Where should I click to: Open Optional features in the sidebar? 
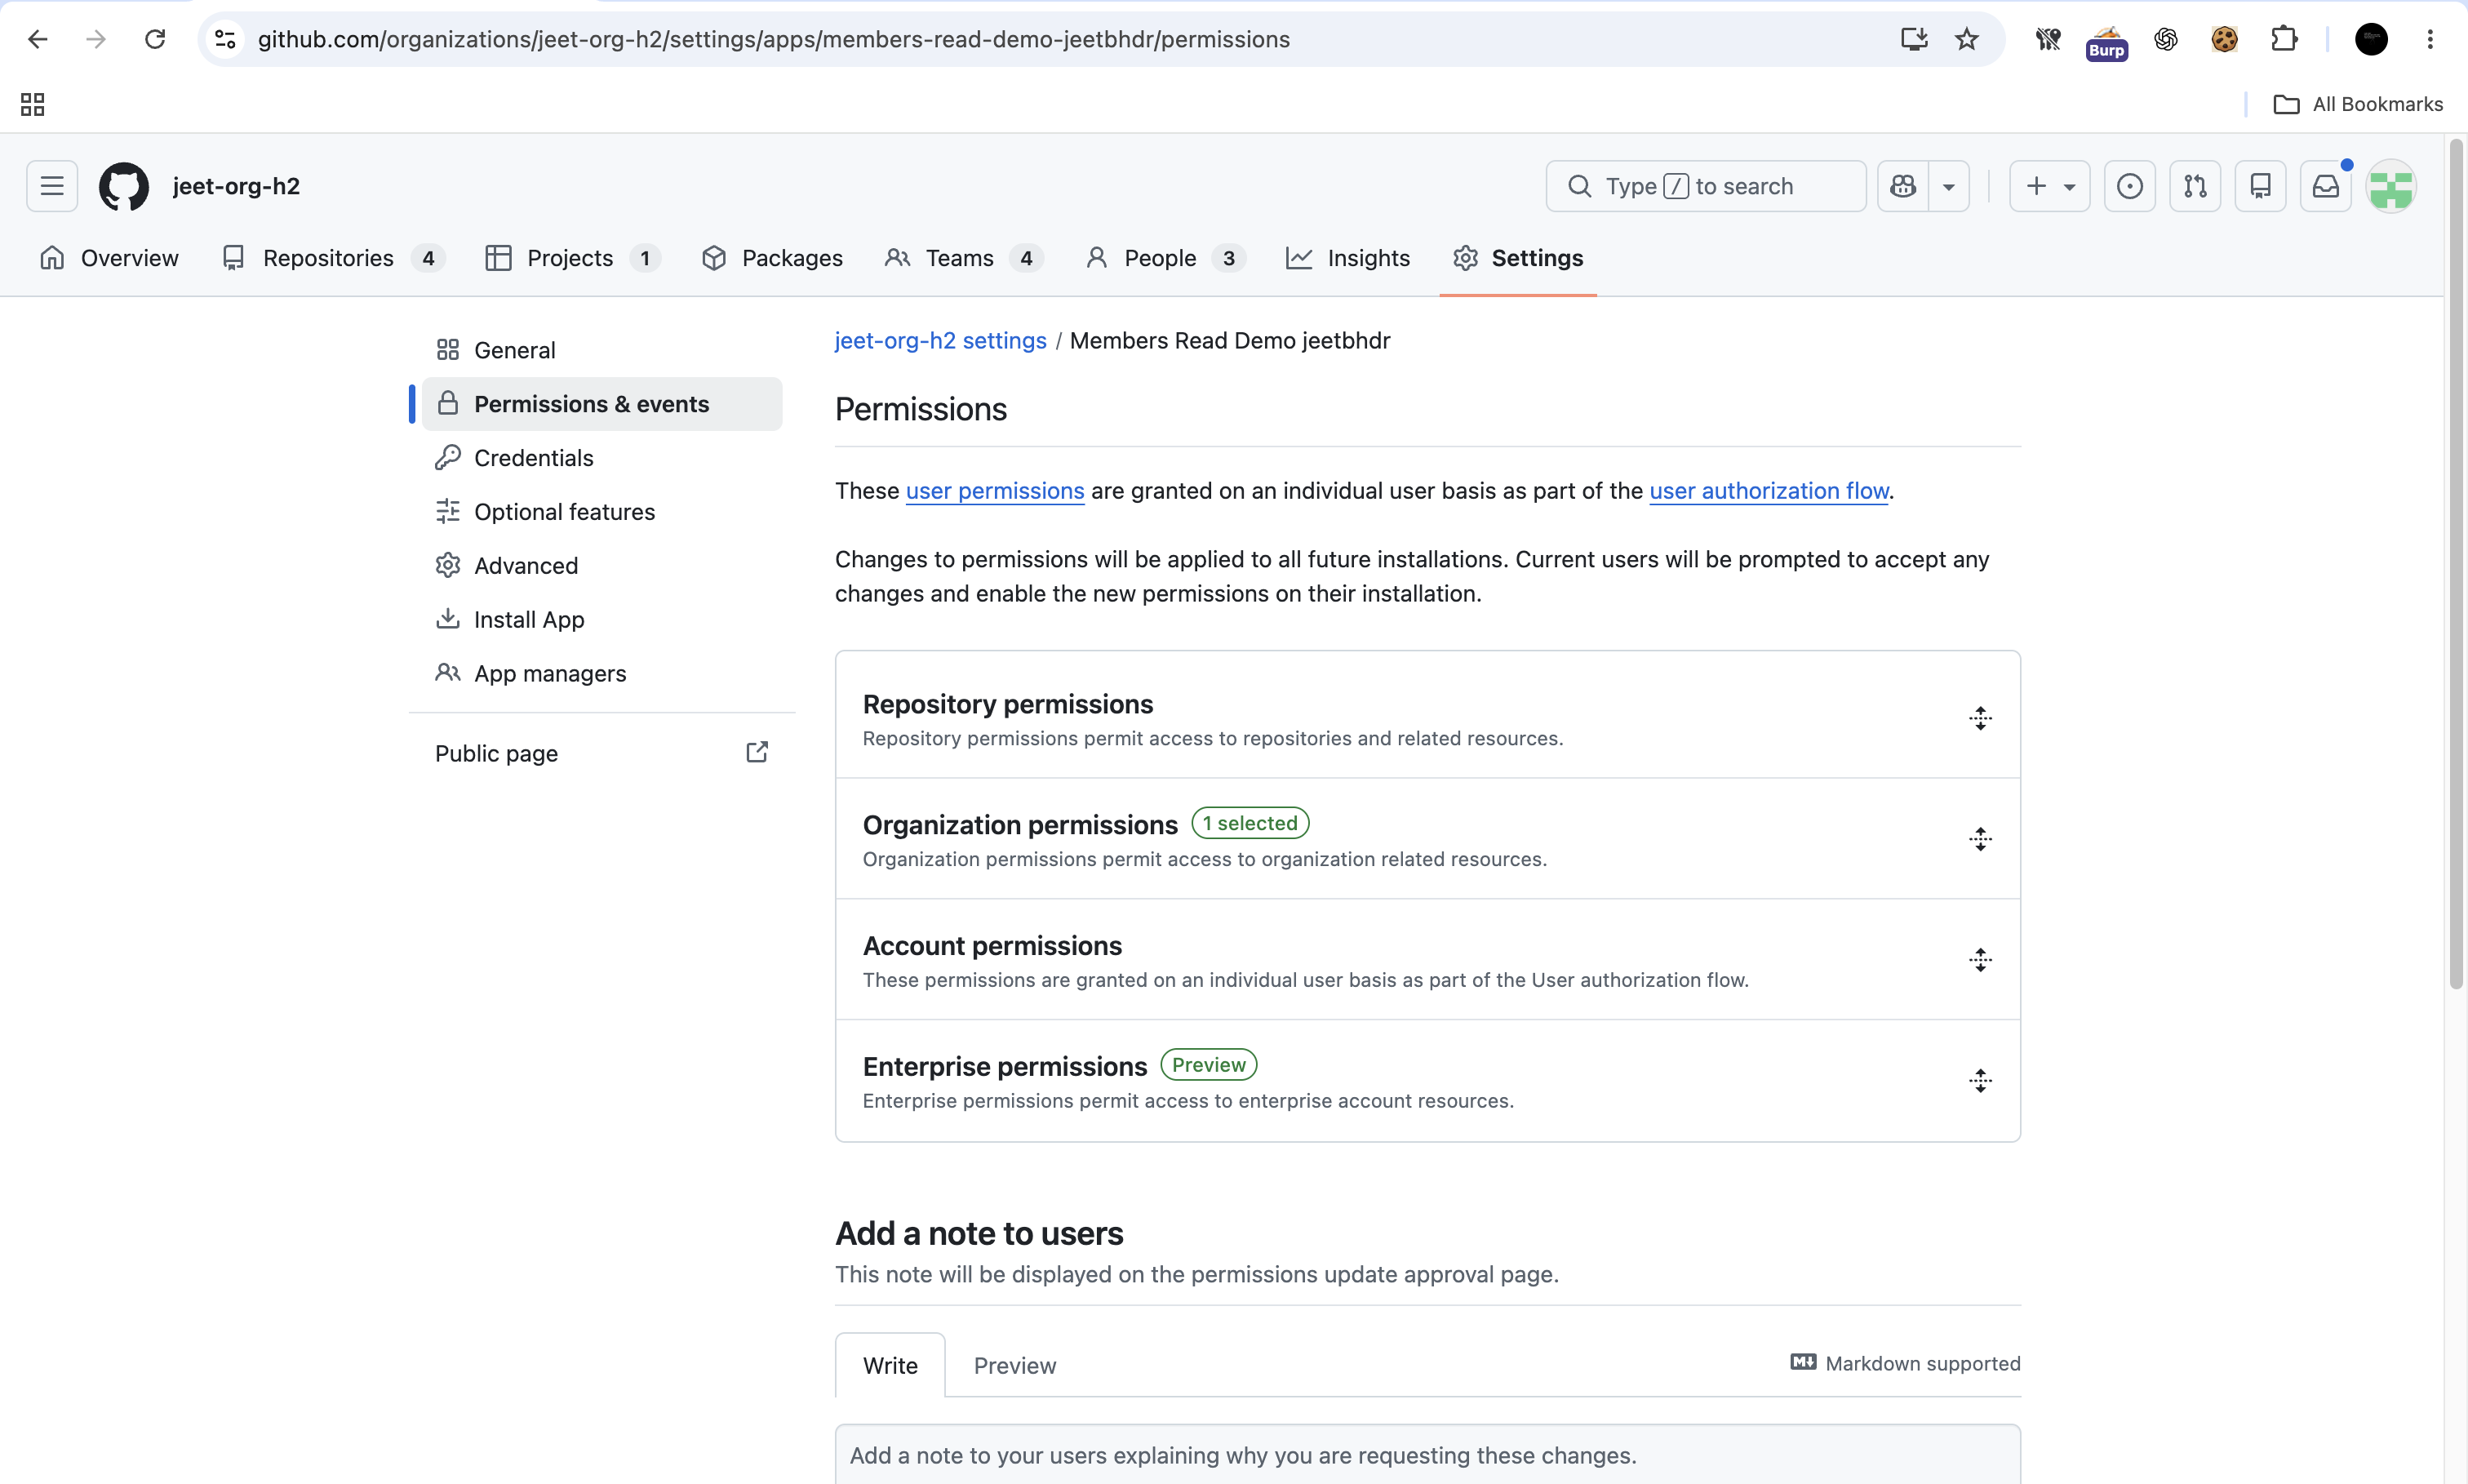(x=601, y=512)
